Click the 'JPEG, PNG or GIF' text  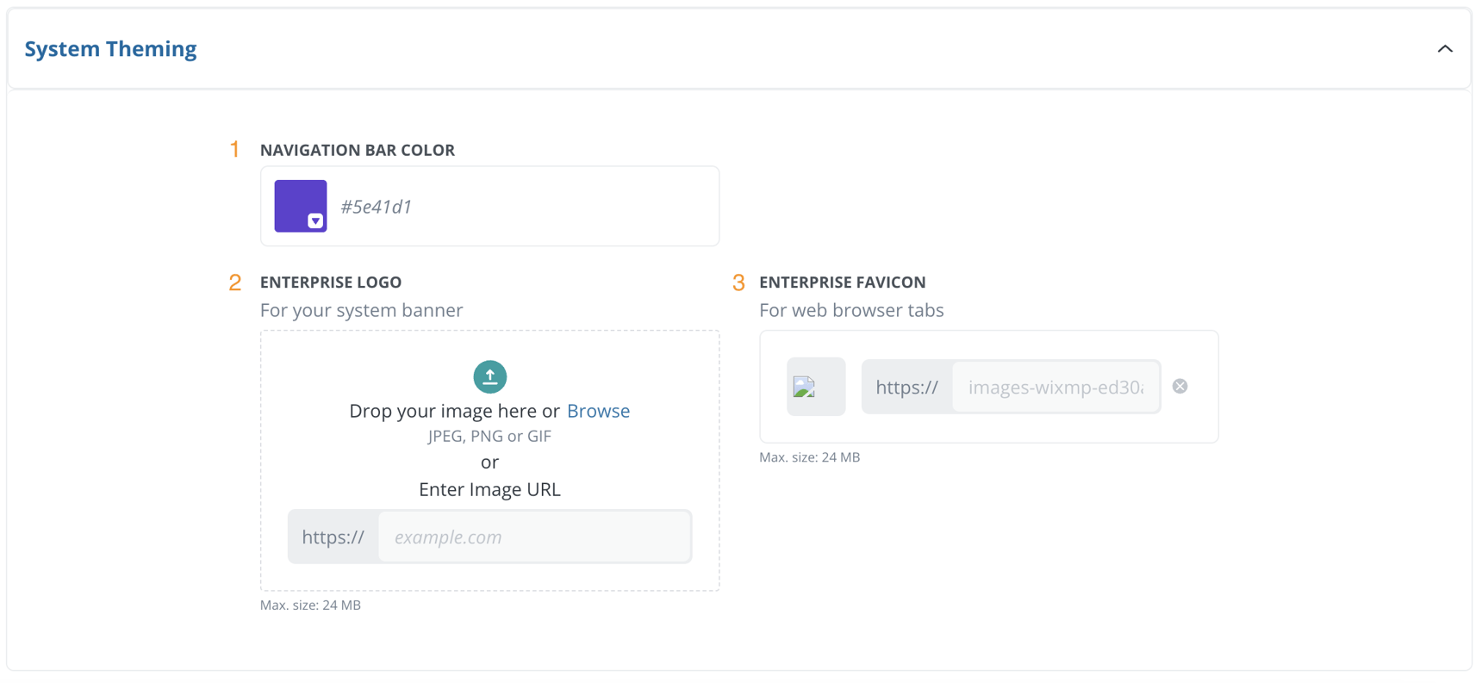(489, 436)
